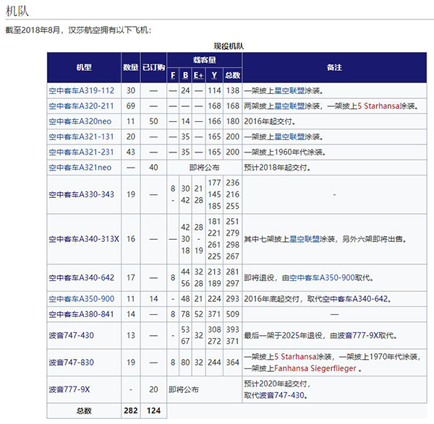This screenshot has height=424, width=434.
Task: Select 预计2020年起交付 remark for 777-9X
Action: coord(277,384)
